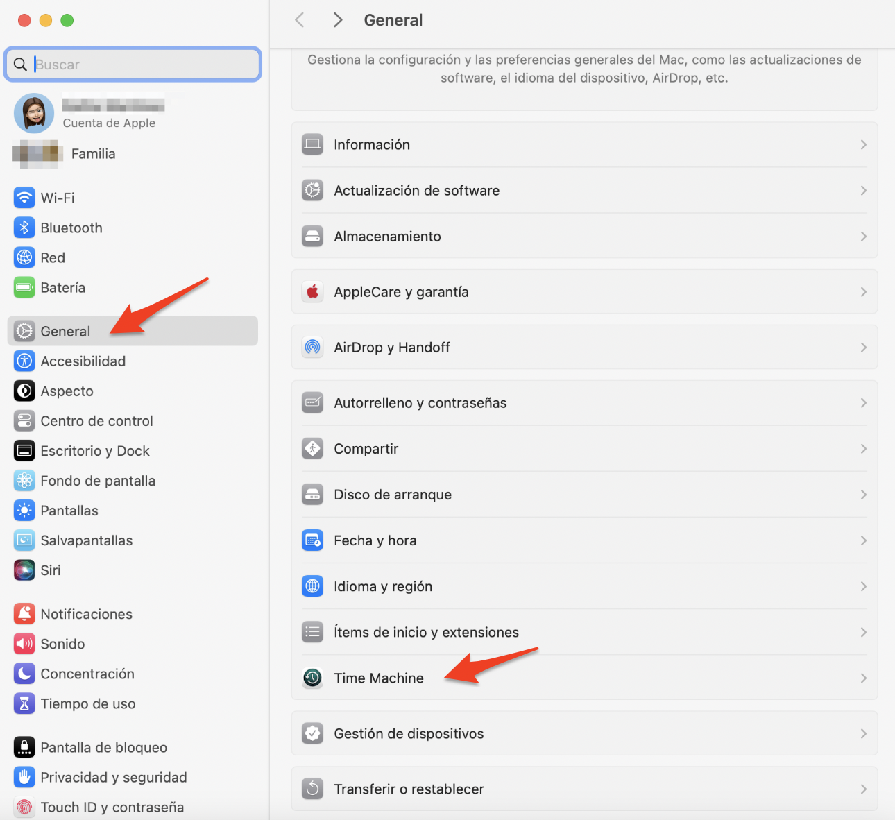
Task: Open the Wi-Fi icon in sidebar
Action: [x=24, y=198]
